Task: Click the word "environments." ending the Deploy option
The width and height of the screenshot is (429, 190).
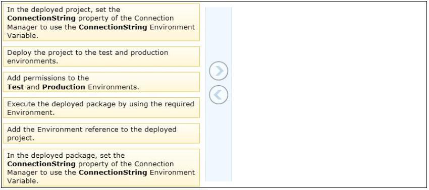Action: pos(33,61)
